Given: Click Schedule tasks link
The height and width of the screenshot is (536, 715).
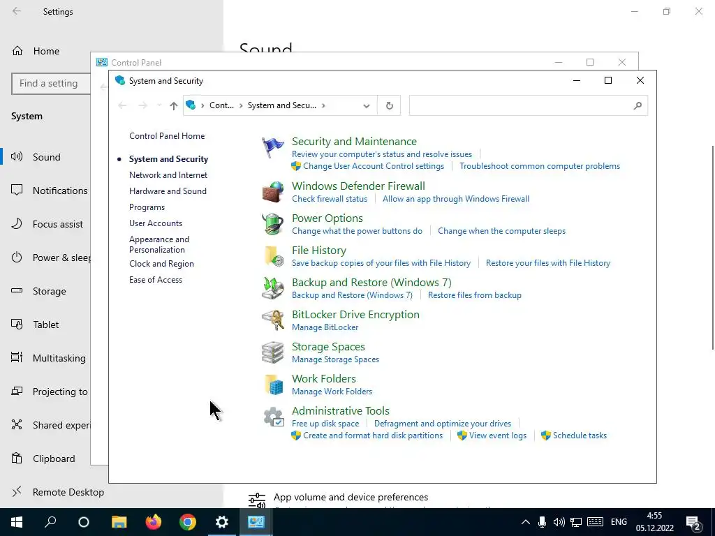Looking at the screenshot, I should tap(580, 435).
